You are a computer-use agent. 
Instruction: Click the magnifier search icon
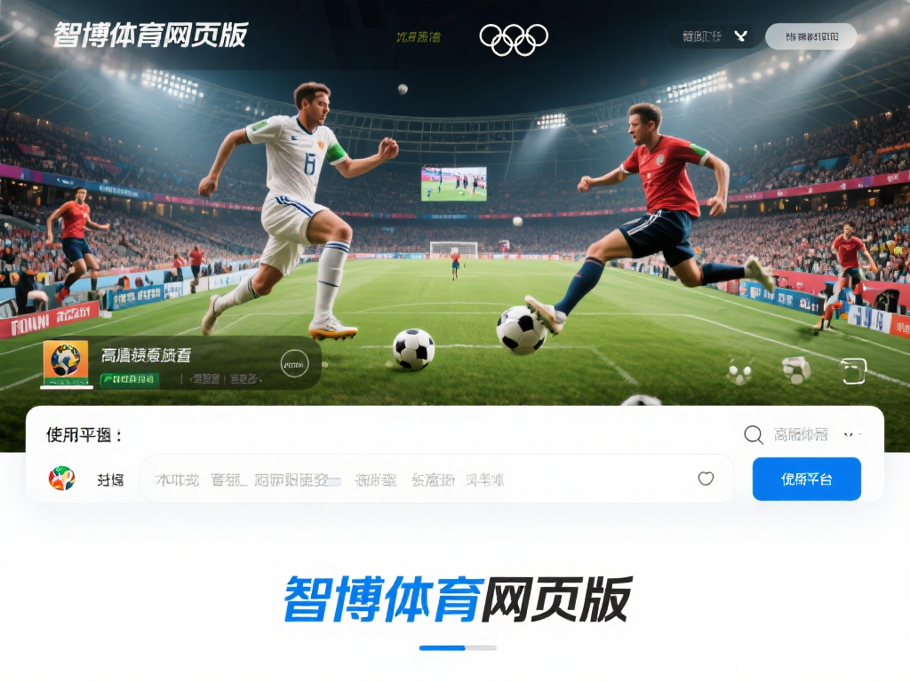click(x=754, y=434)
